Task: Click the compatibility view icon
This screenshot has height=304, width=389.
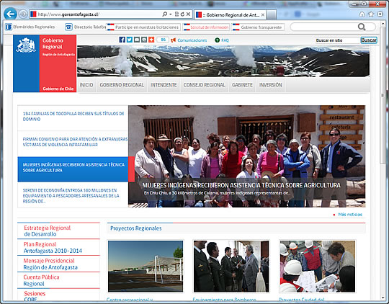Action: pos(176,14)
